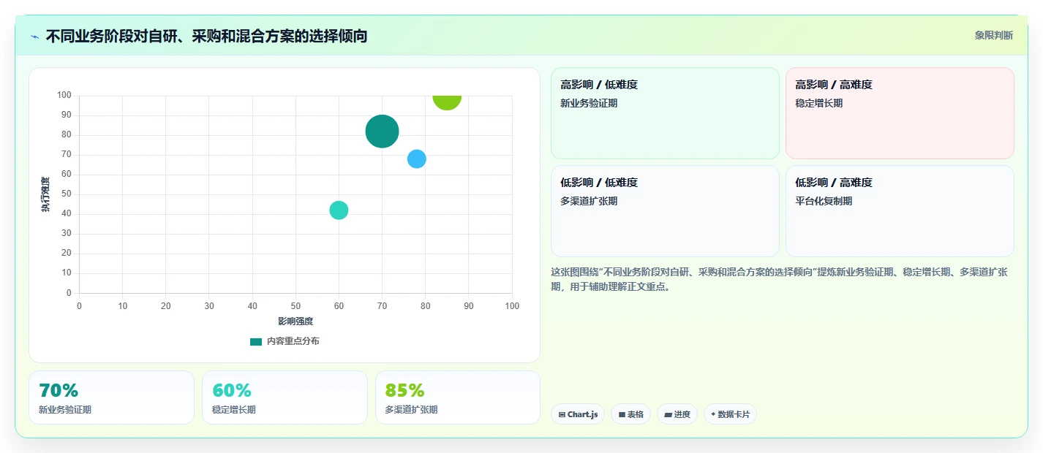Click the description paragraph starting 这张图围绕
Image resolution: width=1043 pixels, height=453 pixels.
pos(779,279)
